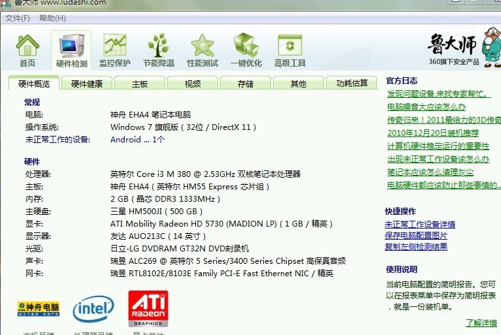The height and width of the screenshot is (335, 501).
Task: Switch to the 其他 tab
Action: 298,84
